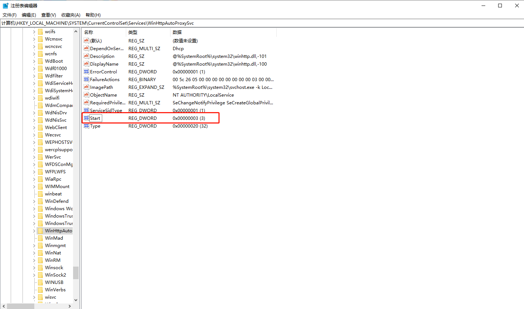Expand the Winsock2 key
The width and height of the screenshot is (524, 309).
(34, 275)
